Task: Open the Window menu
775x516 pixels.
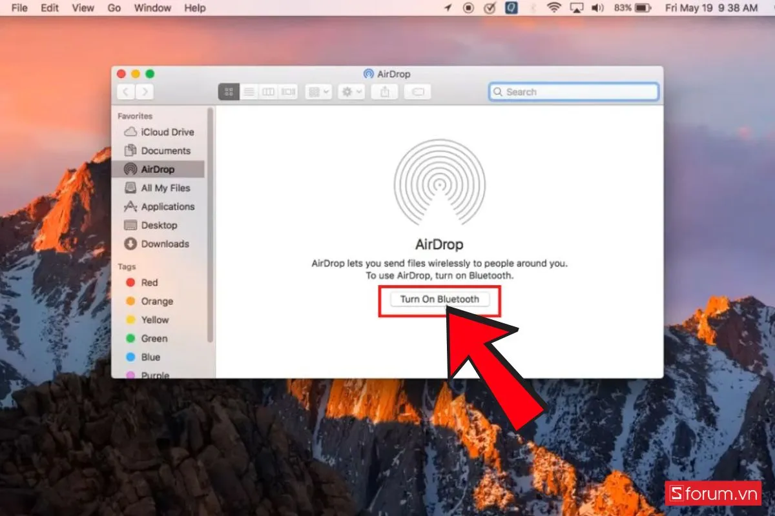Action: click(152, 8)
